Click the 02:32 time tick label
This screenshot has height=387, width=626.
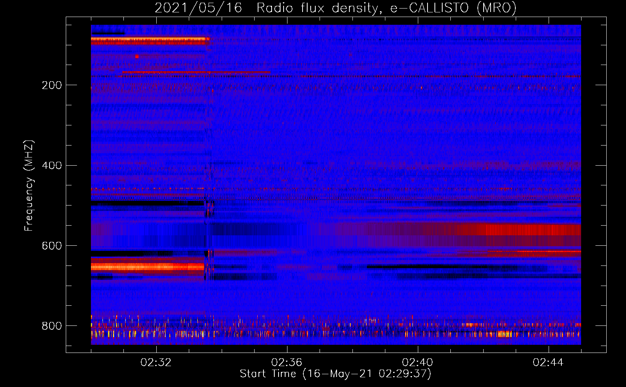point(156,363)
